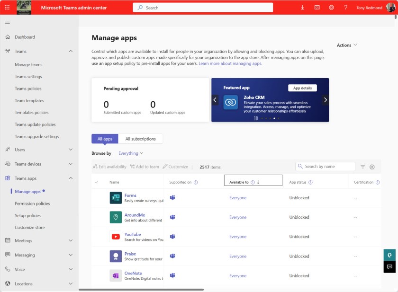398x292 pixels.
Task: Open Teams policies in sidebar
Action: (x=28, y=88)
